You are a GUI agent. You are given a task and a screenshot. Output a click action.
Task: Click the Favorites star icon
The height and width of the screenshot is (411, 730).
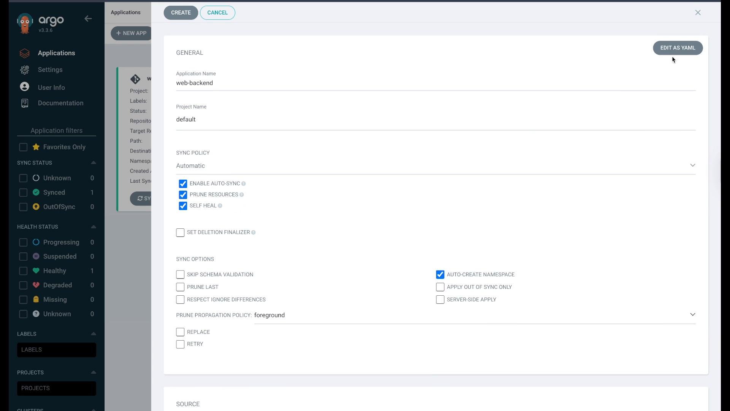pyautogui.click(x=36, y=147)
